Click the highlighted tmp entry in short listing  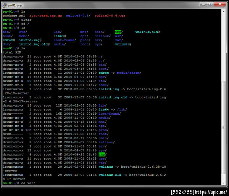click(119, 32)
